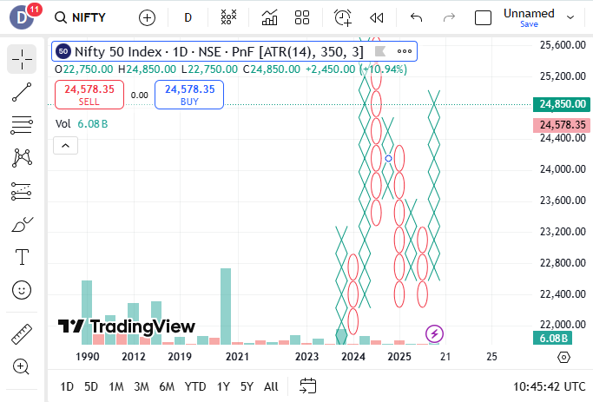The width and height of the screenshot is (593, 402).
Task: Set the time range to 5D
Action: 91,386
